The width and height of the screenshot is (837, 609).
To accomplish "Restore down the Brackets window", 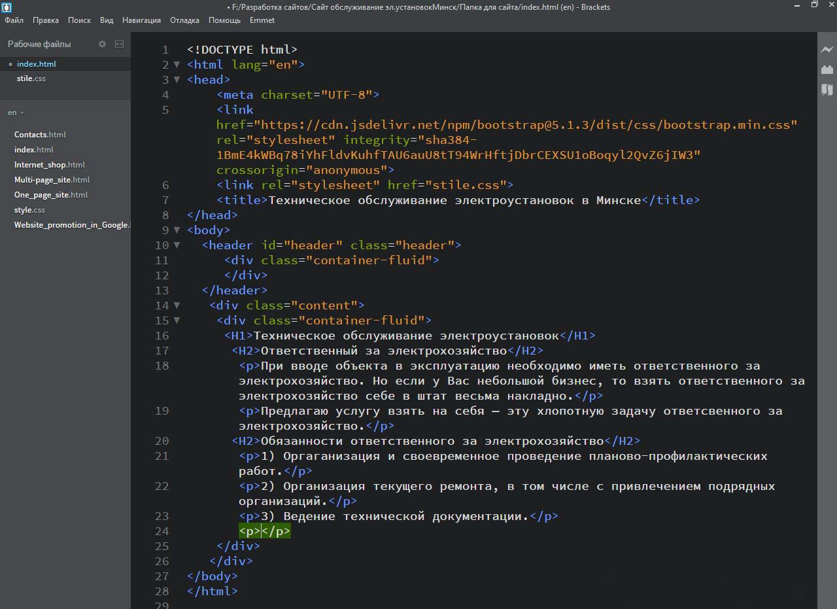I will click(x=814, y=5).
